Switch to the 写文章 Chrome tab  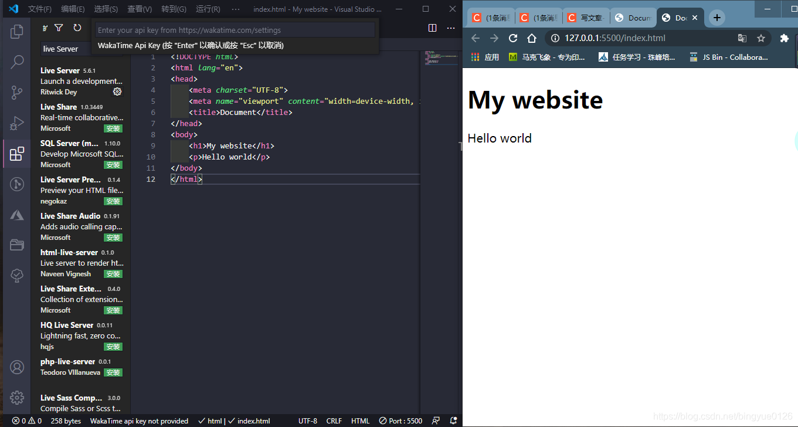click(x=586, y=18)
